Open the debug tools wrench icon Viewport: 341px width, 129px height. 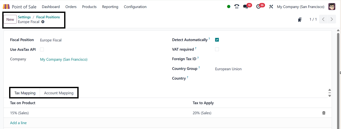(x=271, y=7)
